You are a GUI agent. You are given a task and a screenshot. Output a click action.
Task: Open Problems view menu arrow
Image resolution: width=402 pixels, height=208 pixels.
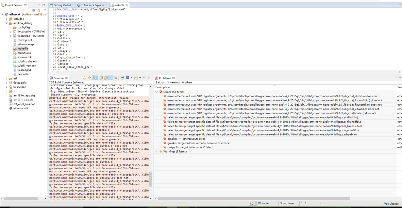click(395, 78)
